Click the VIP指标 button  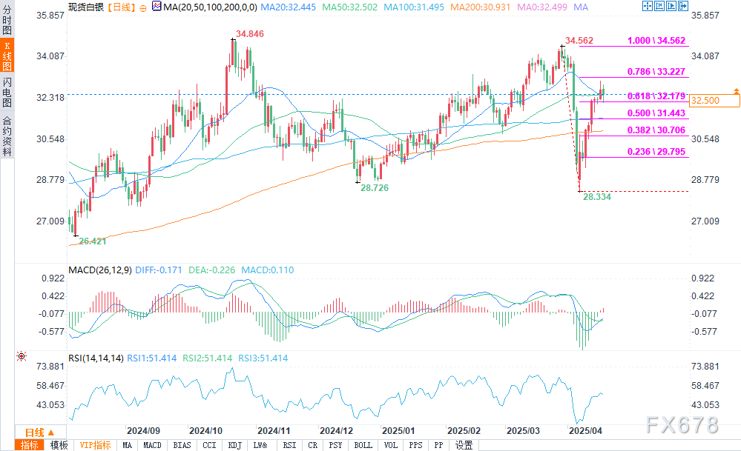[x=96, y=445]
